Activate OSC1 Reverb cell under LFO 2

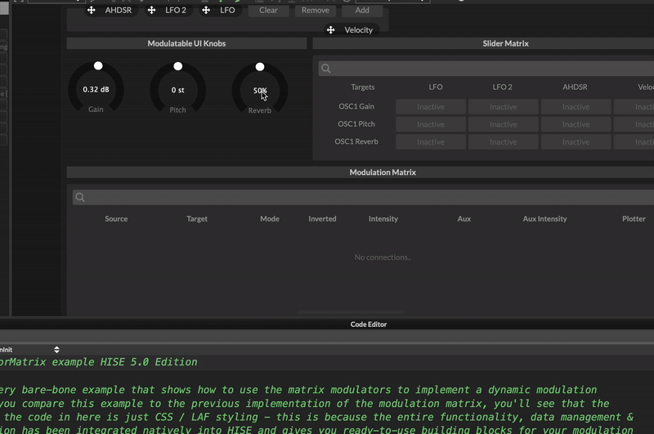tap(504, 141)
